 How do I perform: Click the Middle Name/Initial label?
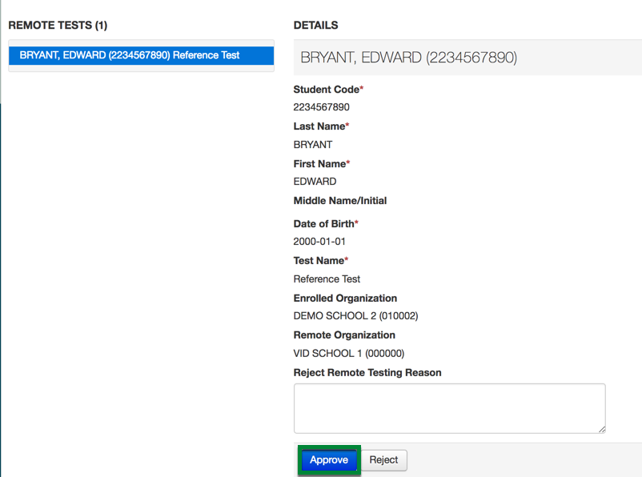pos(340,201)
